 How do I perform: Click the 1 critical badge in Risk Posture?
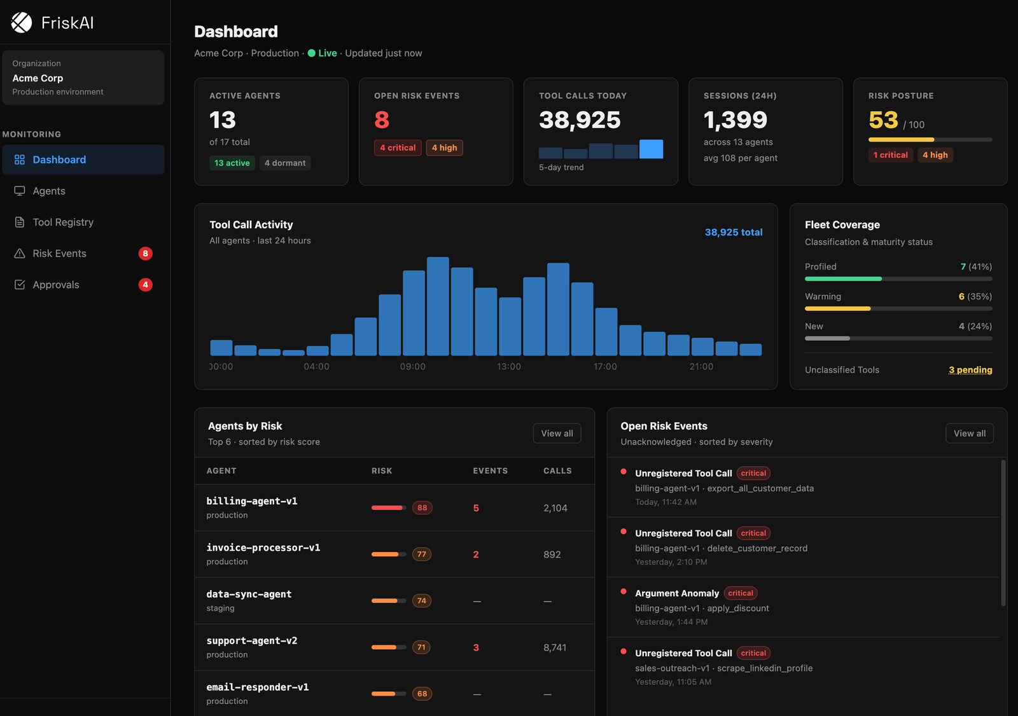click(x=891, y=155)
